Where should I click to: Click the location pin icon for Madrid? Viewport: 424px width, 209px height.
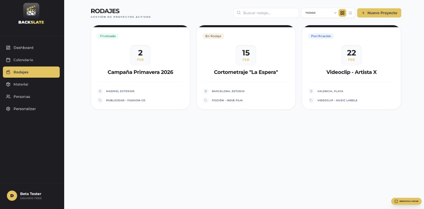tap(100, 91)
